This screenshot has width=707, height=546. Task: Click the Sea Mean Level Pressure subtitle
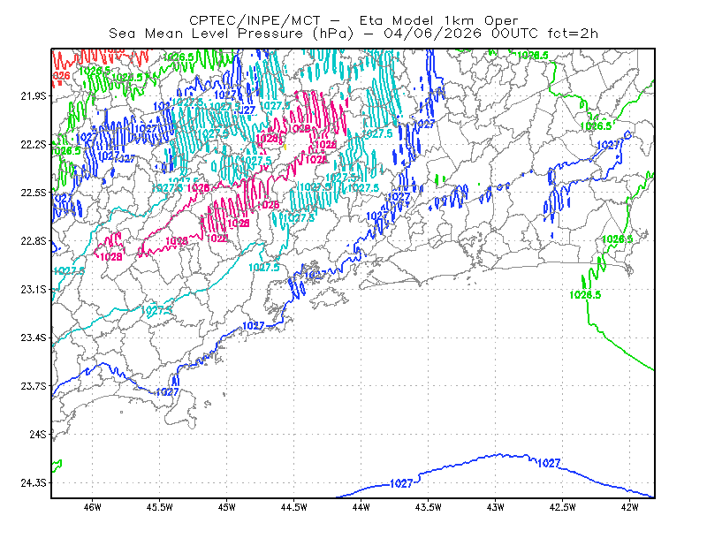(353, 34)
